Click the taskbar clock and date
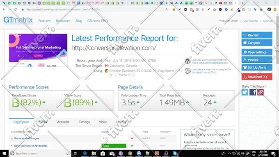The image size is (279, 157). click(x=263, y=153)
